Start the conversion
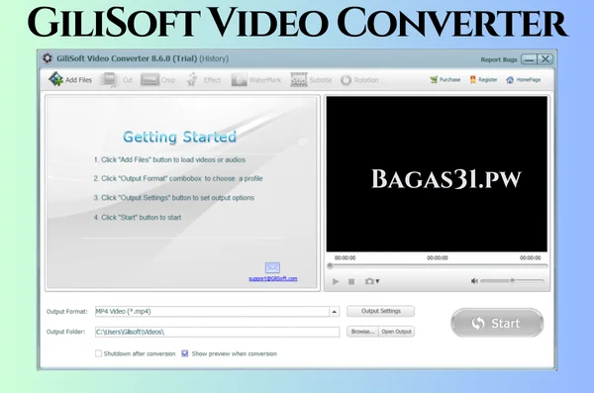The width and height of the screenshot is (594, 393). (x=497, y=323)
